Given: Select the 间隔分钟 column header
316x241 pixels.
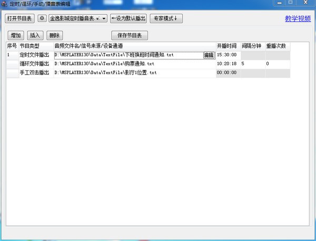Looking at the screenshot, I should (x=253, y=46).
